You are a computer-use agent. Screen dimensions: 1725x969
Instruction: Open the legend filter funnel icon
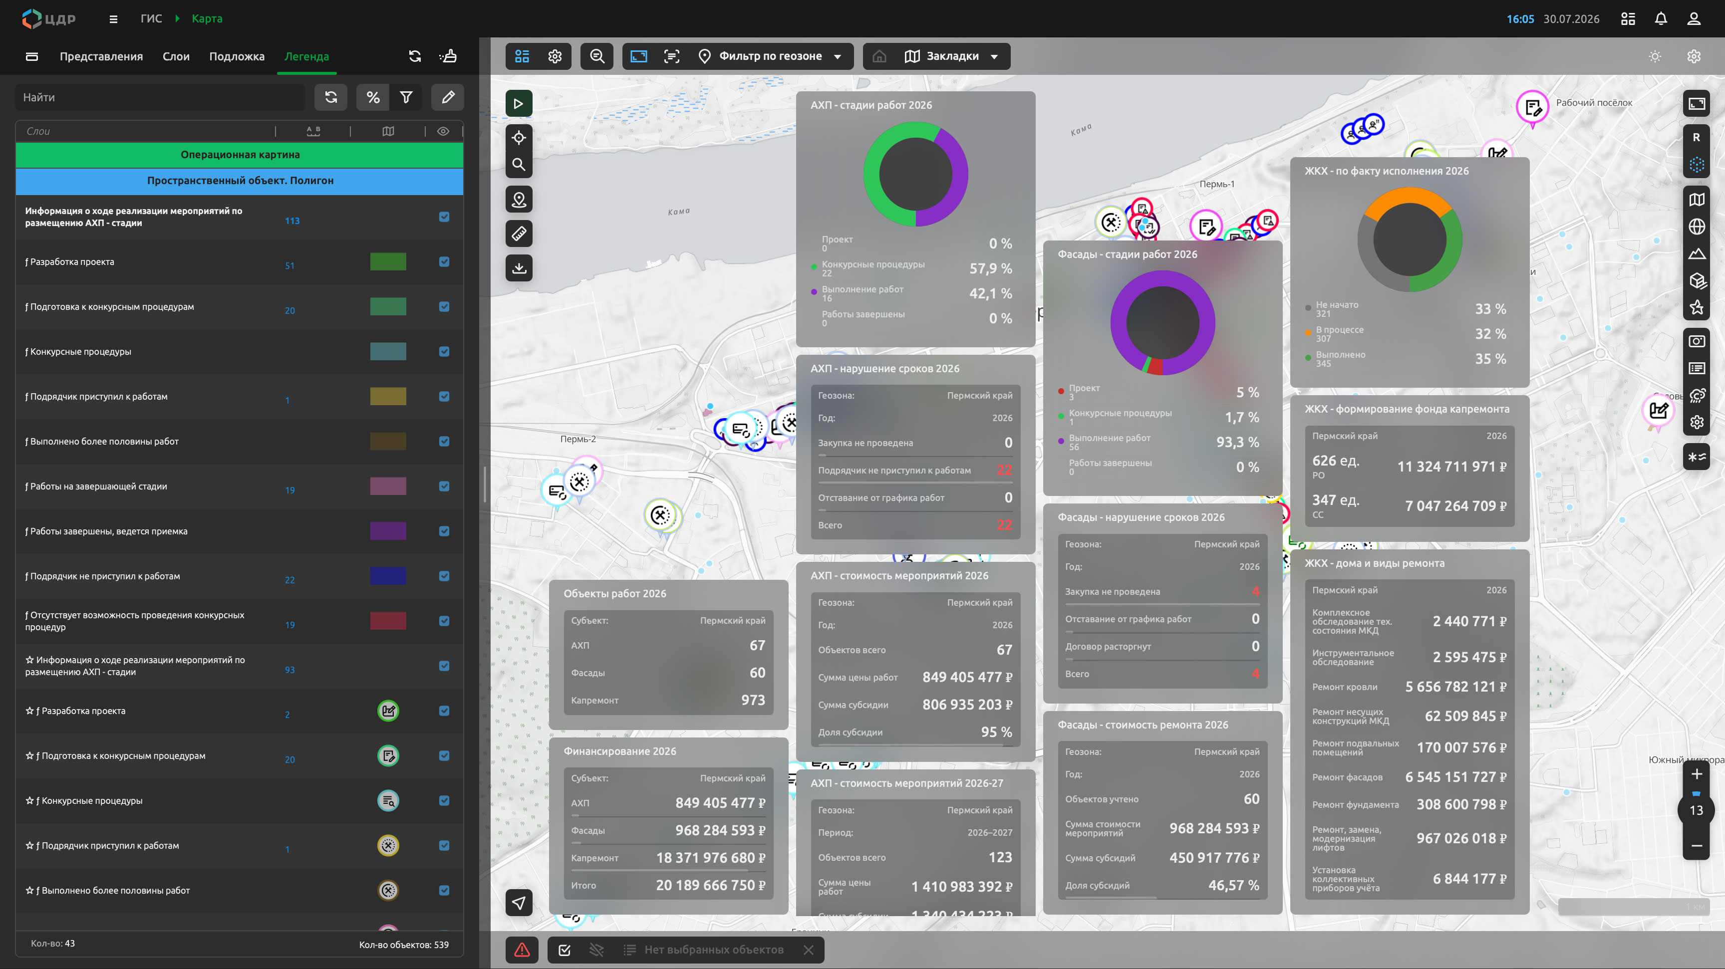pos(406,97)
